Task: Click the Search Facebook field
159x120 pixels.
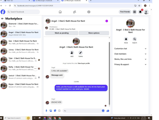Action: (23, 12)
